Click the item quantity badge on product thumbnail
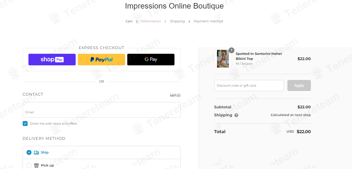Viewport: 352px width, 169px height. (231, 50)
